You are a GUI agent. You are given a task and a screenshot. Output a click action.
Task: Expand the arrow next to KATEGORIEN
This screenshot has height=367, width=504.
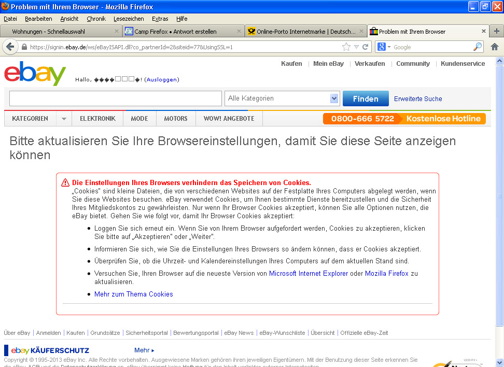64,119
